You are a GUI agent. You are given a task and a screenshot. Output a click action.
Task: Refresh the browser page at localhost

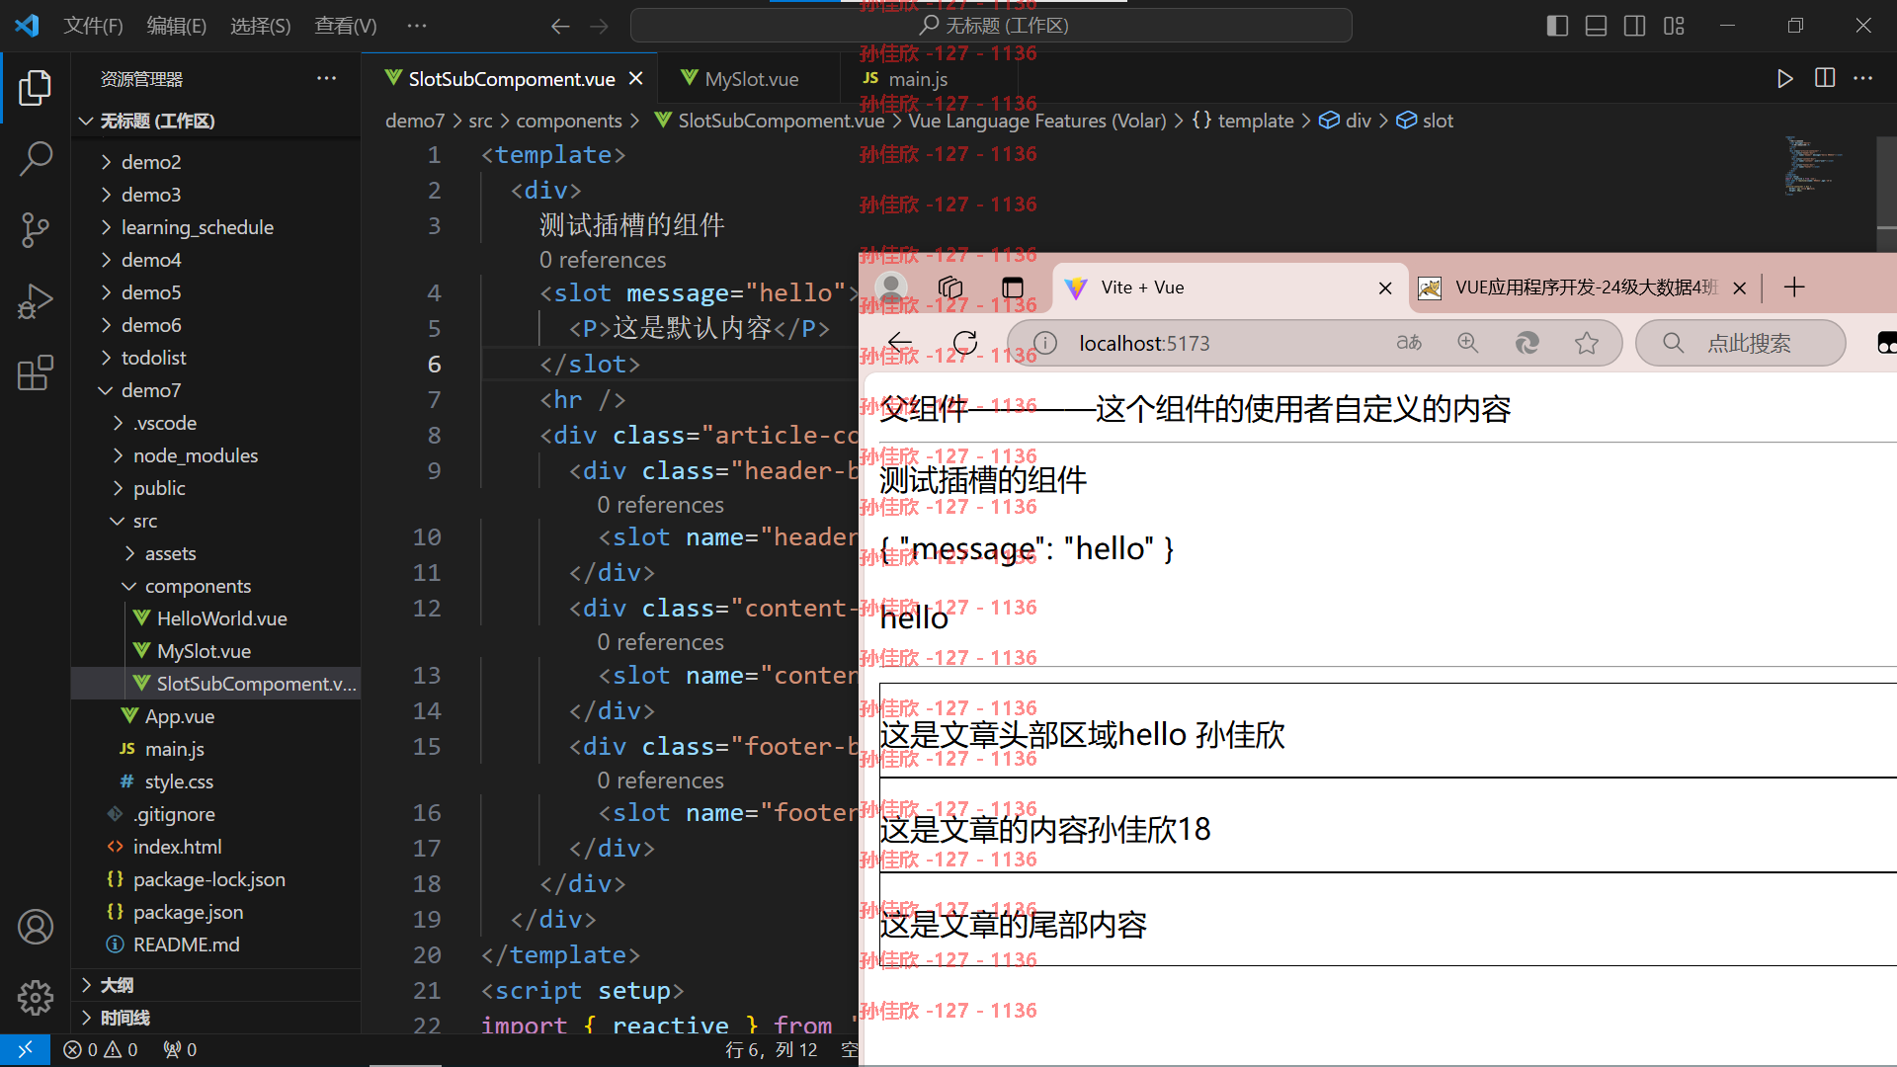[965, 343]
